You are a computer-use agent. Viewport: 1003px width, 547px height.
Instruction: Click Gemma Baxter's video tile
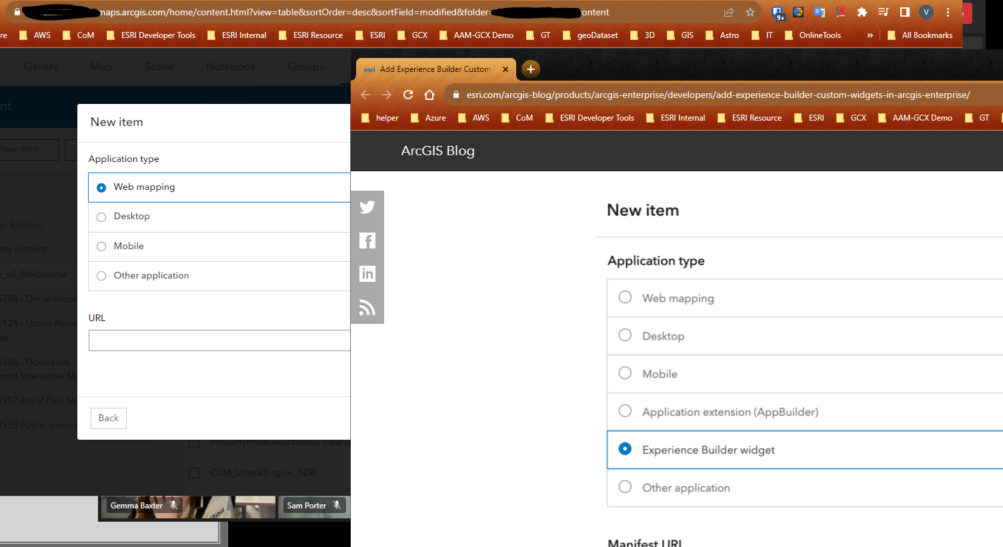[x=187, y=507]
